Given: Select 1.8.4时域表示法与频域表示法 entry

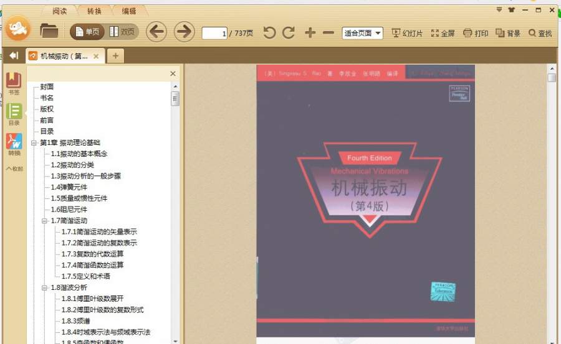Looking at the screenshot, I should coord(106,332).
